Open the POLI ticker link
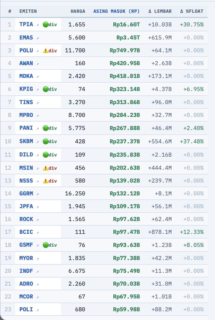 pos(26,309)
